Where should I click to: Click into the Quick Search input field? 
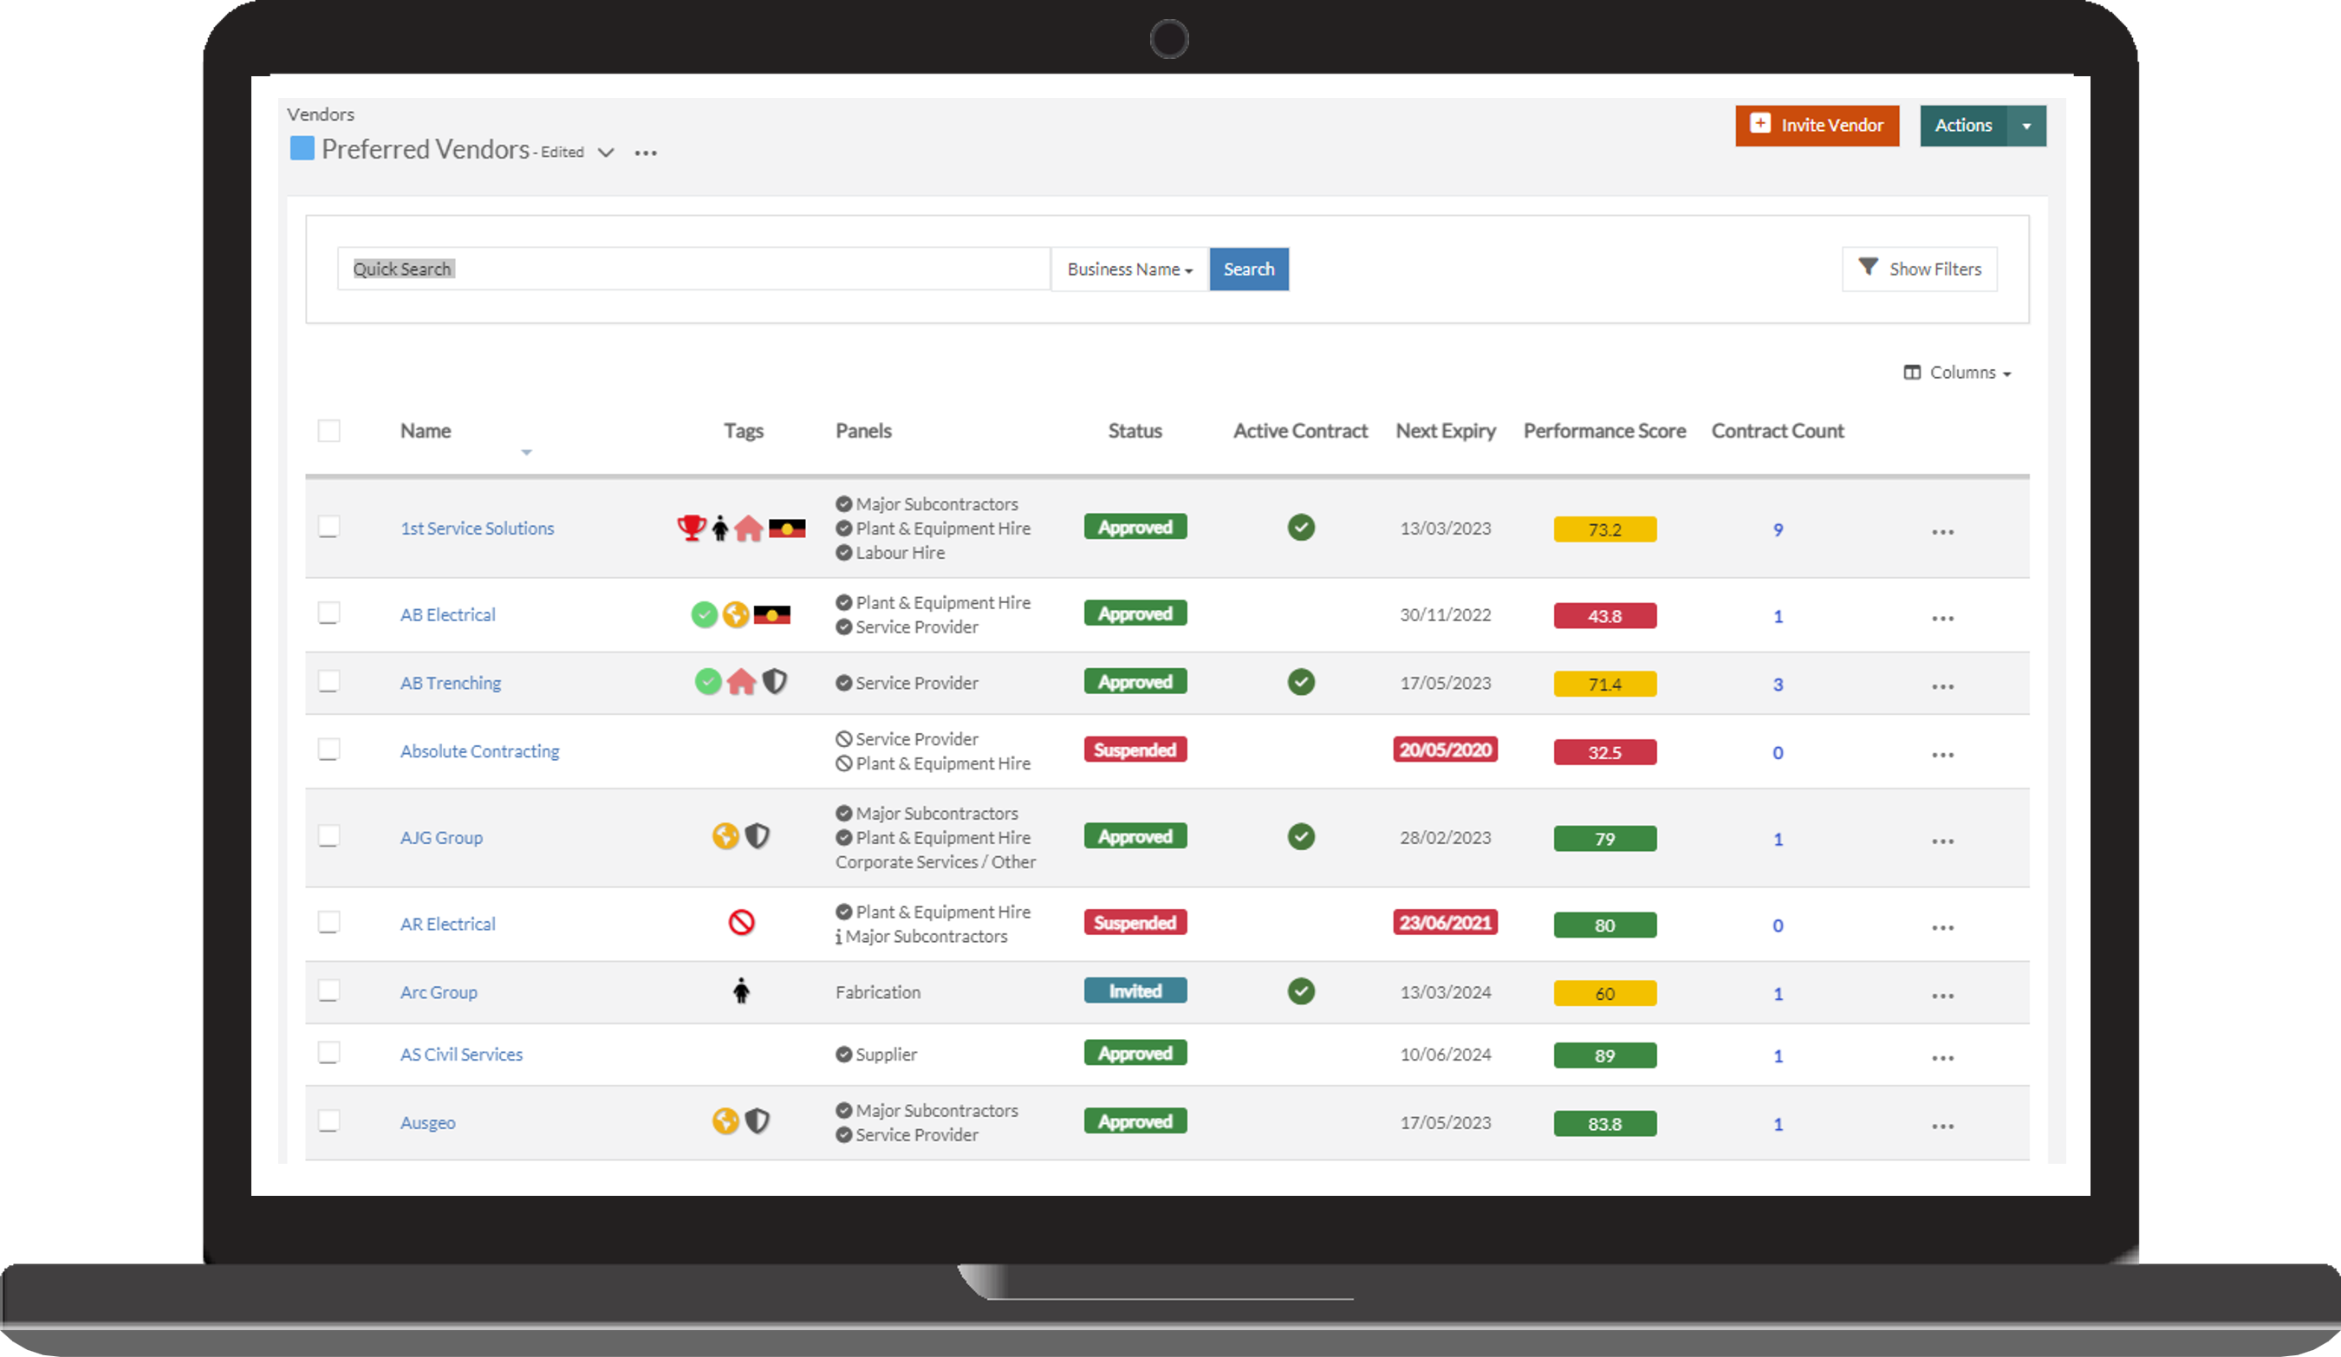click(694, 269)
